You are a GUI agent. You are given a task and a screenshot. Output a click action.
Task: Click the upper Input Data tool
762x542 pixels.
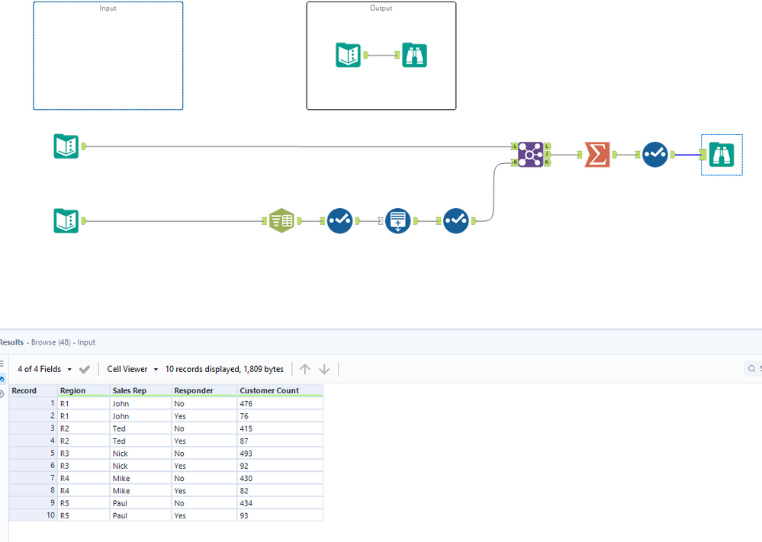click(66, 146)
